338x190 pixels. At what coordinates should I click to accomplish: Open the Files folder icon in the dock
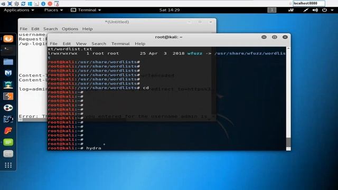8,62
